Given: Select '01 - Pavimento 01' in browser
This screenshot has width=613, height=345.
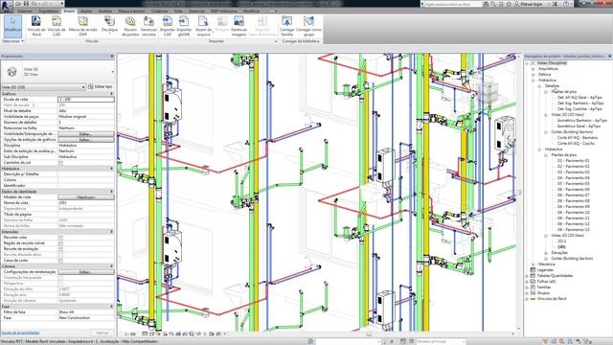Looking at the screenshot, I should 573,161.
